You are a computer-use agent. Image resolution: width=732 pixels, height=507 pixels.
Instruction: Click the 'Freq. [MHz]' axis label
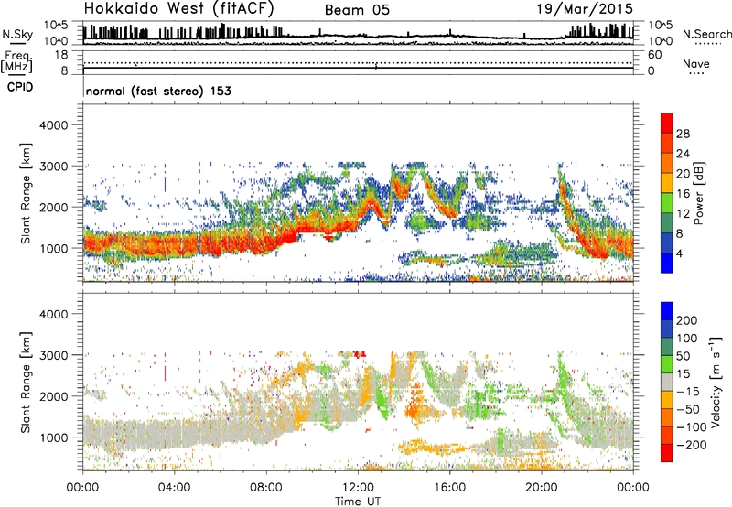pos(16,62)
